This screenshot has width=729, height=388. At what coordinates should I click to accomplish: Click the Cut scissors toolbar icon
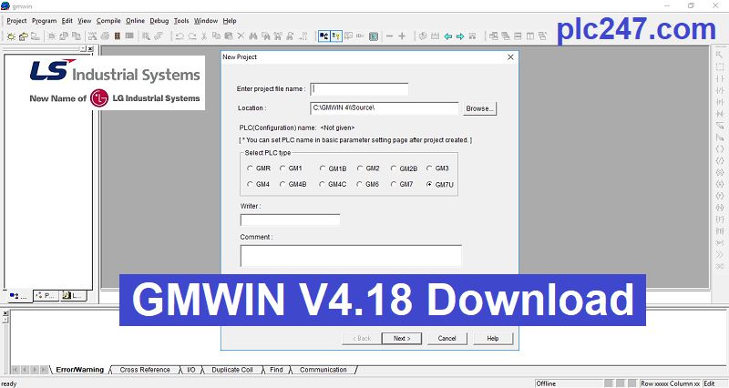click(x=204, y=36)
